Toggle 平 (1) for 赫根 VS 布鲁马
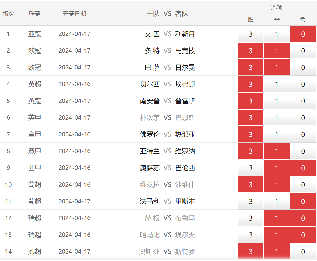The image size is (317, 261). 277,218
